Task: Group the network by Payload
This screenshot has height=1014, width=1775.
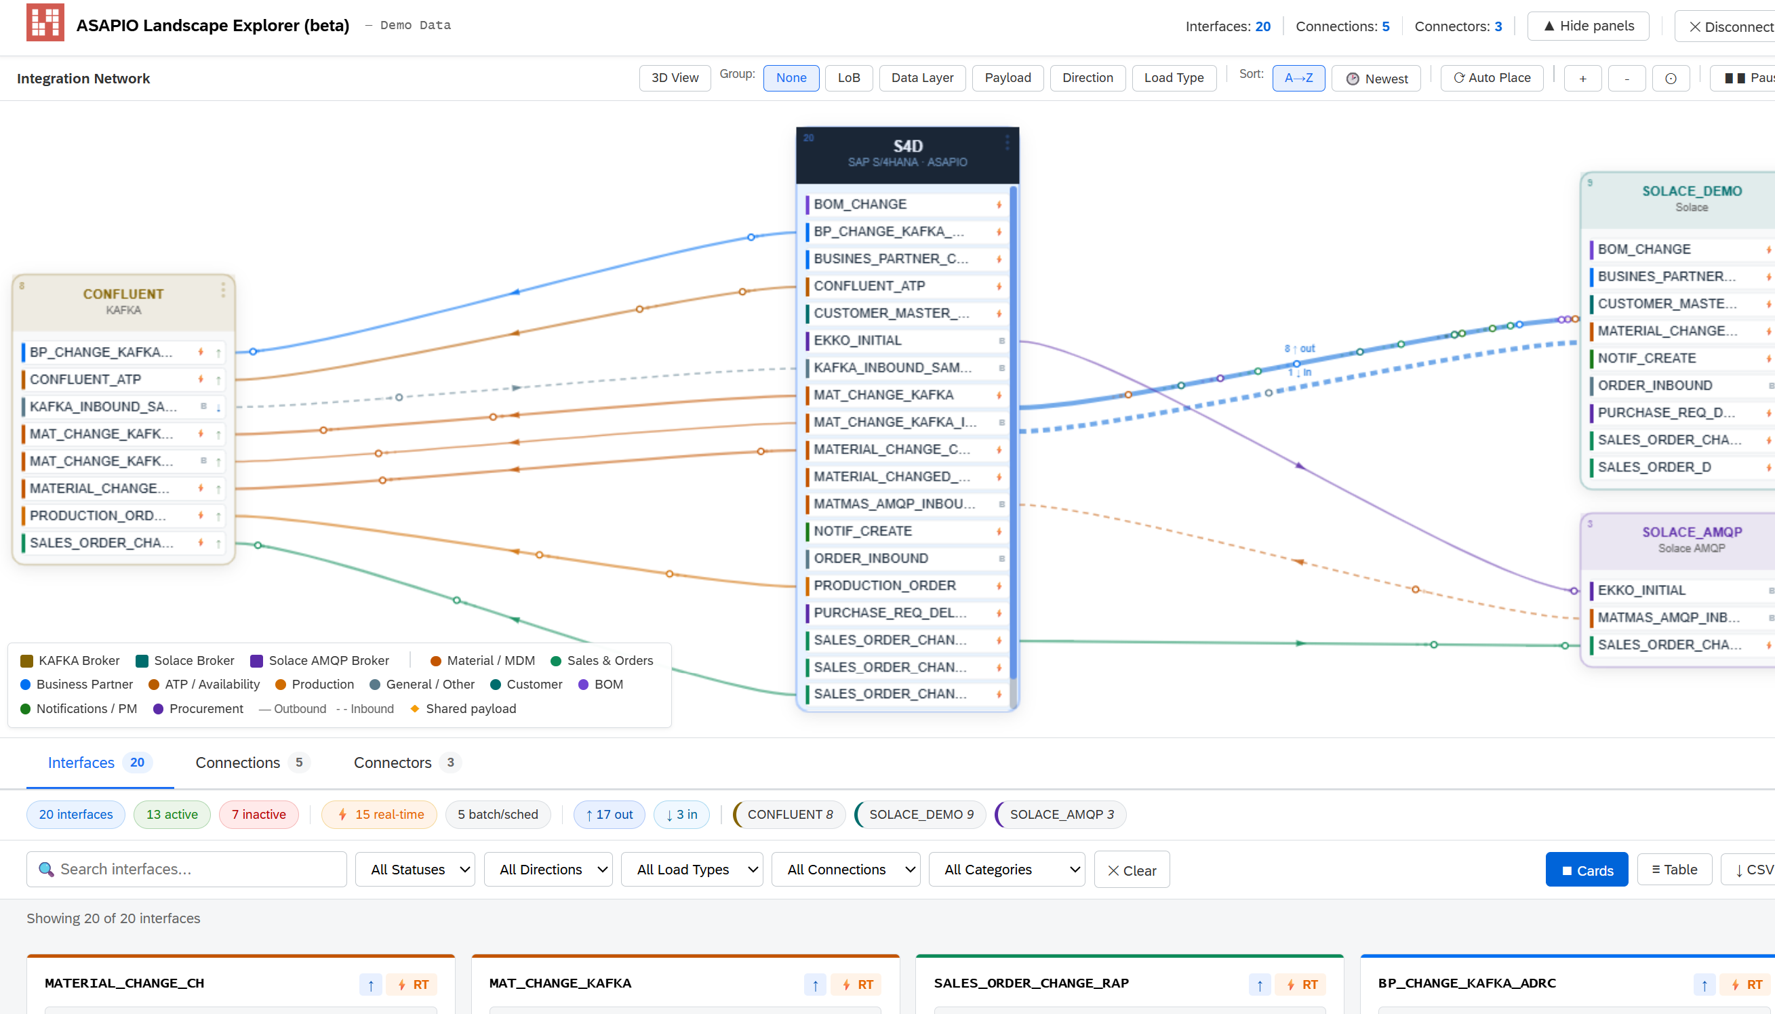Action: (x=1008, y=78)
